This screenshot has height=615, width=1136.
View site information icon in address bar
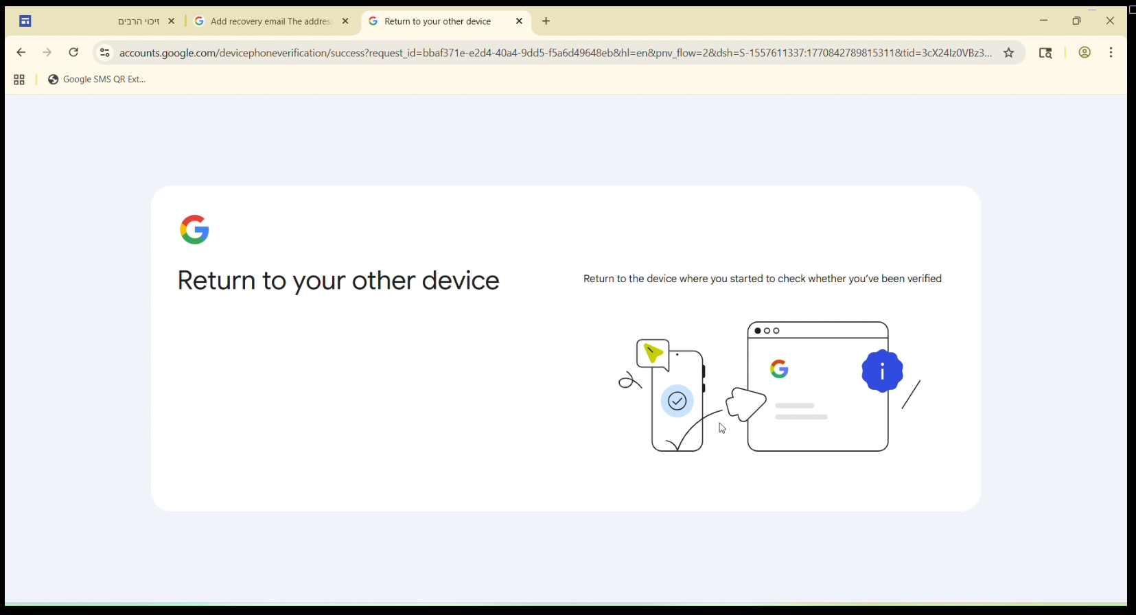coord(104,53)
